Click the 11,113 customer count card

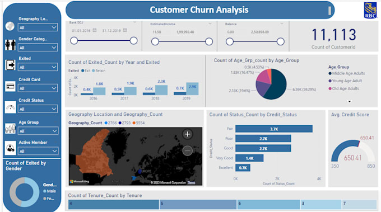333,36
